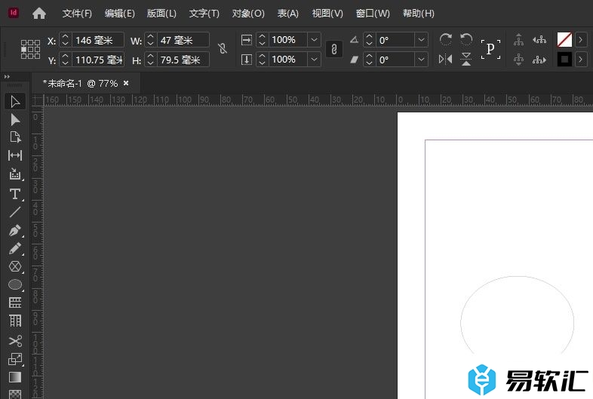Open the 编辑(E) menu
This screenshot has height=399, width=593.
pos(119,14)
